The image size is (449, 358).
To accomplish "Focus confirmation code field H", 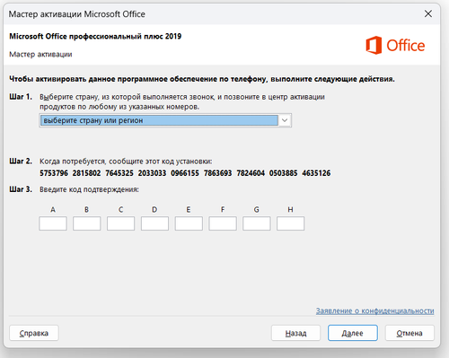I will coord(291,223).
